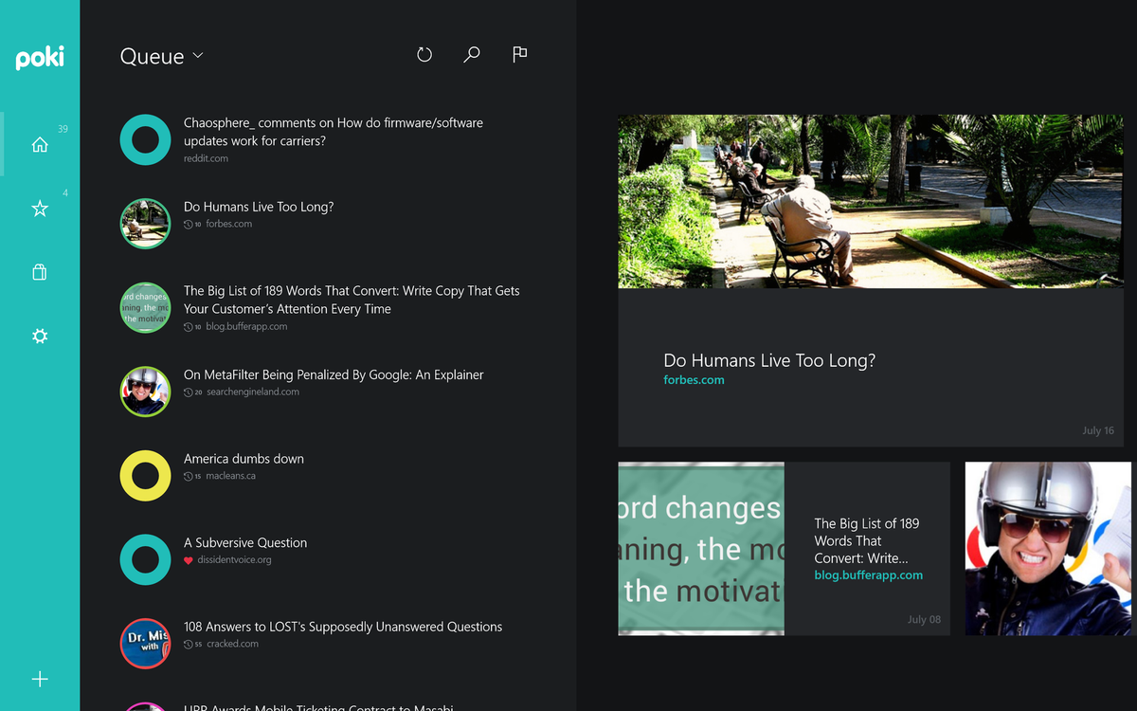Refresh the queue with the sync icon

pos(424,54)
